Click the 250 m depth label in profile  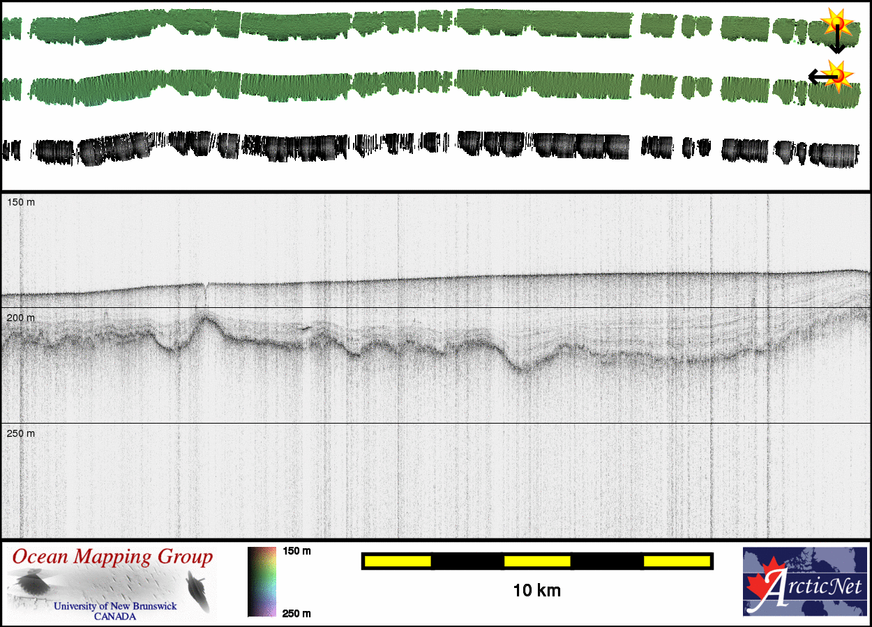tap(20, 433)
